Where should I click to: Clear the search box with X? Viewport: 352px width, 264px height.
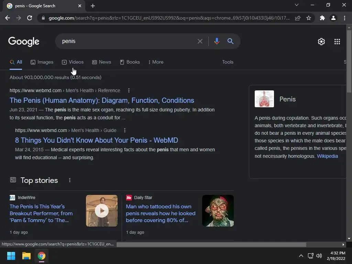(x=200, y=41)
